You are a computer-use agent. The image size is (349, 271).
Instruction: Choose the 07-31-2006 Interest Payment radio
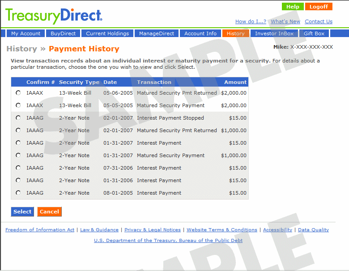pos(18,168)
